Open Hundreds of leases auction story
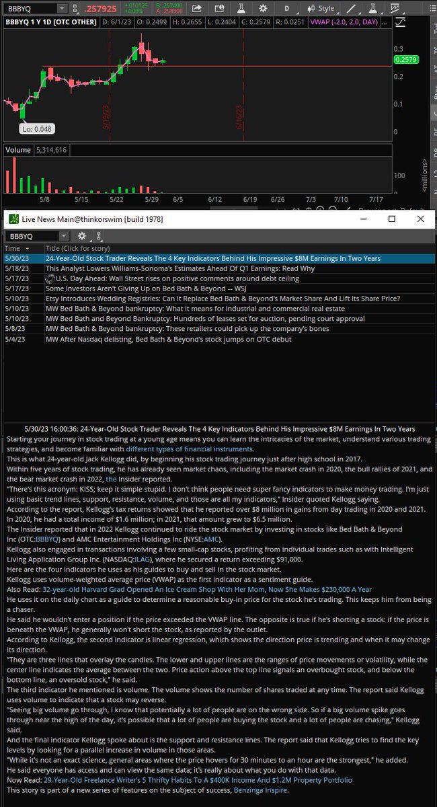This screenshot has width=437, height=807. [x=205, y=319]
